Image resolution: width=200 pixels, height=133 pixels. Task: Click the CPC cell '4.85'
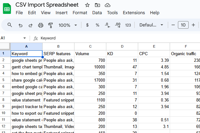[x=154, y=67]
